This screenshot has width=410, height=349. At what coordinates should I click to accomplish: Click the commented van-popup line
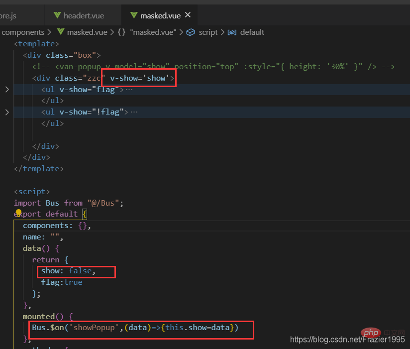click(213, 67)
